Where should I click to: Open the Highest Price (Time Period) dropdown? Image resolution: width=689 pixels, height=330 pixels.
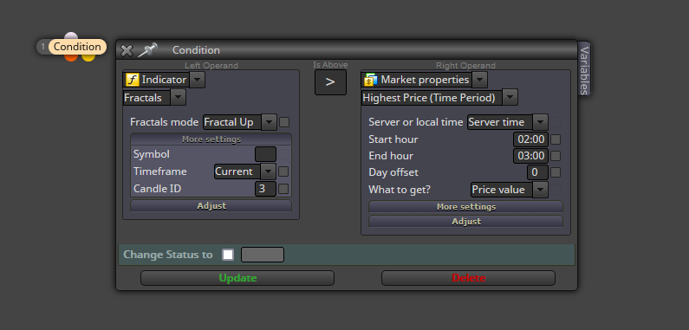[x=510, y=98]
